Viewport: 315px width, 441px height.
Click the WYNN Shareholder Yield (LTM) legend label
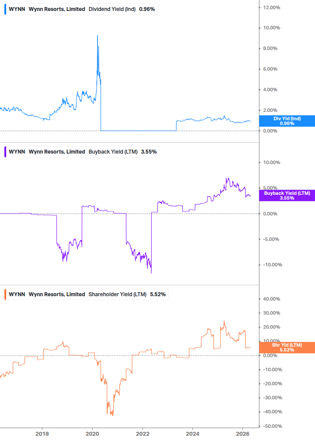pyautogui.click(x=87, y=294)
